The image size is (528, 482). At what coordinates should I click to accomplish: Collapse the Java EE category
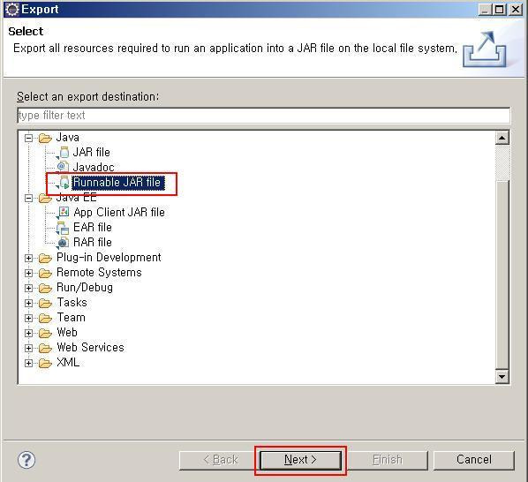click(x=29, y=198)
